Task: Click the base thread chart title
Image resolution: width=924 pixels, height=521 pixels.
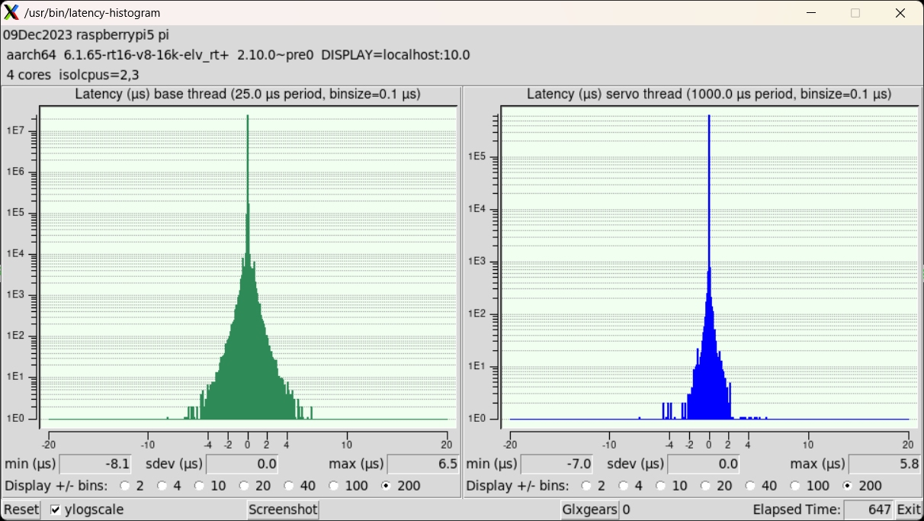Action: coord(248,95)
